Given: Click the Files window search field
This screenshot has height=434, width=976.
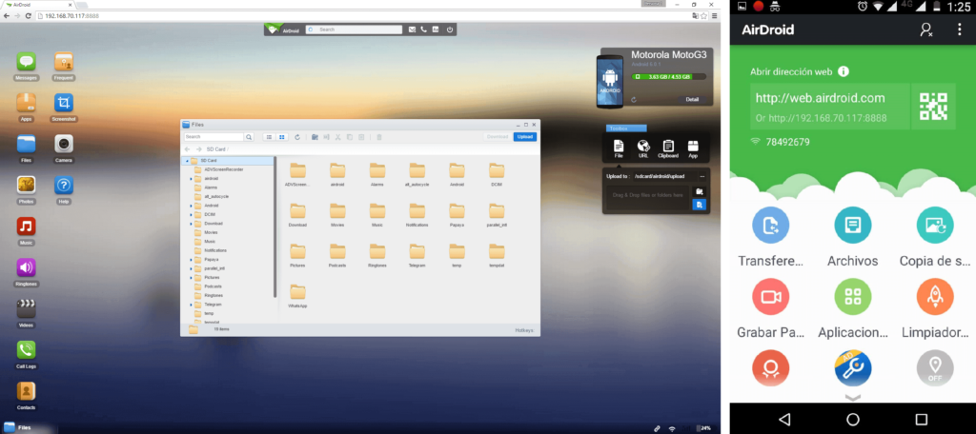Looking at the screenshot, I should click(x=214, y=137).
